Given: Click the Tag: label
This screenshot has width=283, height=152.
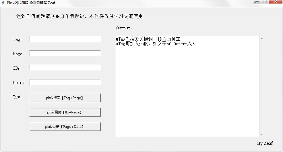Looking at the screenshot, I should (18, 39).
